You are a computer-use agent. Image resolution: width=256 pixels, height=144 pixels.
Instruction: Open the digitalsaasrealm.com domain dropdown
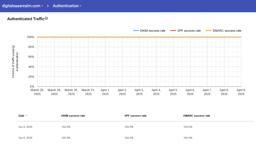pyautogui.click(x=23, y=6)
